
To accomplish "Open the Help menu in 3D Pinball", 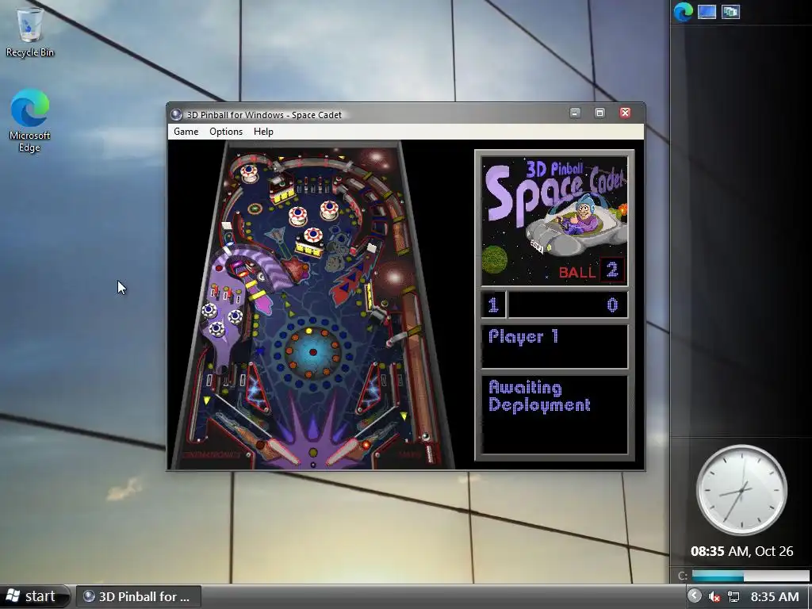I will coord(263,132).
